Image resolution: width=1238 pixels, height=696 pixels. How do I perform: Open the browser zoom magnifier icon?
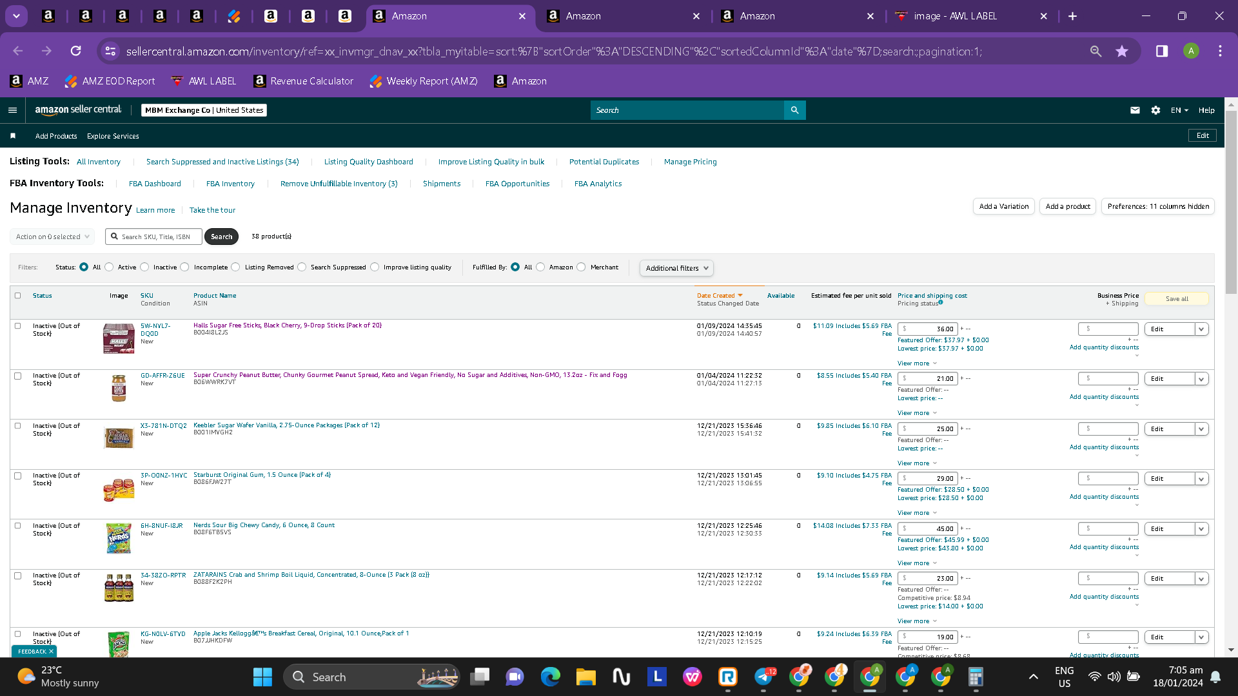point(1096,51)
